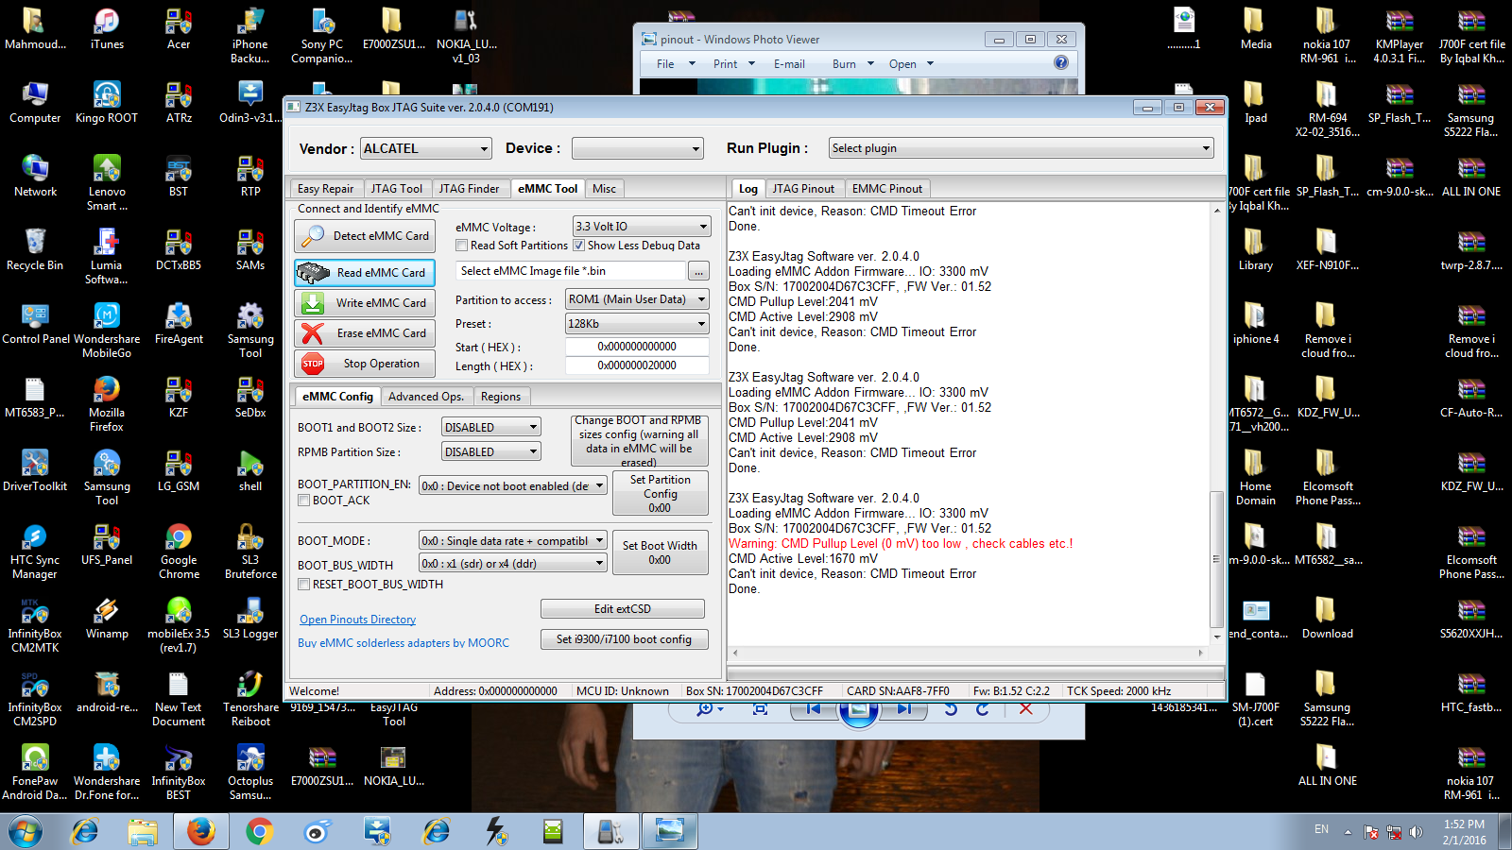Screen dimensions: 1512x850
Task: Open the BOOT_MODE dropdown
Action: click(x=512, y=541)
